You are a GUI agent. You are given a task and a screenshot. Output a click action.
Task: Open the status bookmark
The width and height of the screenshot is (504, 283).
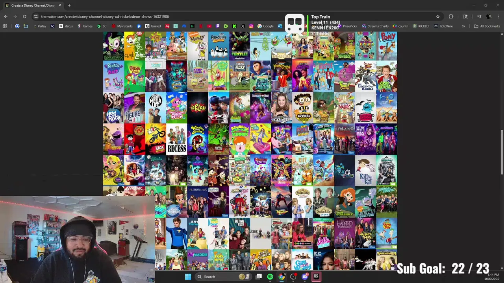coord(66,26)
